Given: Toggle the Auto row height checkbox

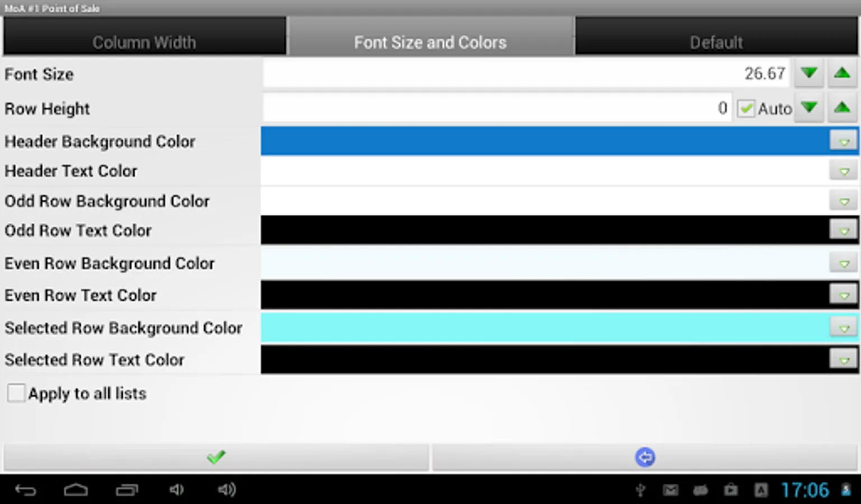Looking at the screenshot, I should click(746, 109).
